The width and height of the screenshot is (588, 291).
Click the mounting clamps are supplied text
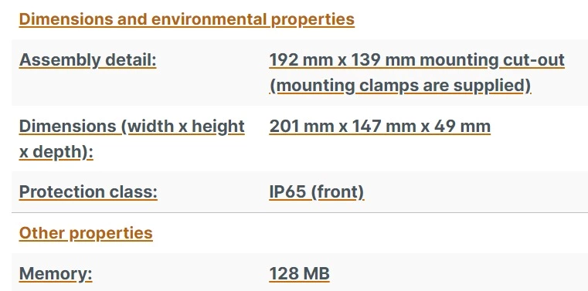click(399, 86)
